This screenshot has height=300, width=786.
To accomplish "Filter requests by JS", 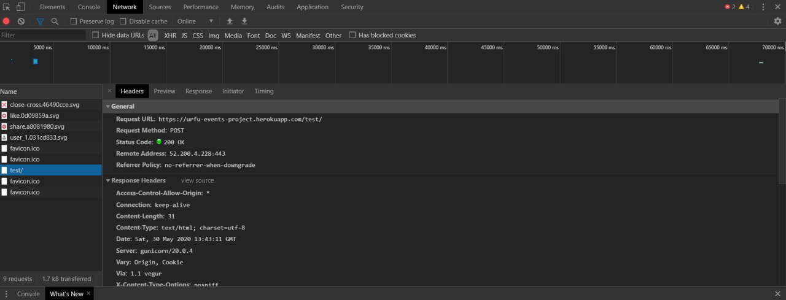I will pyautogui.click(x=184, y=36).
